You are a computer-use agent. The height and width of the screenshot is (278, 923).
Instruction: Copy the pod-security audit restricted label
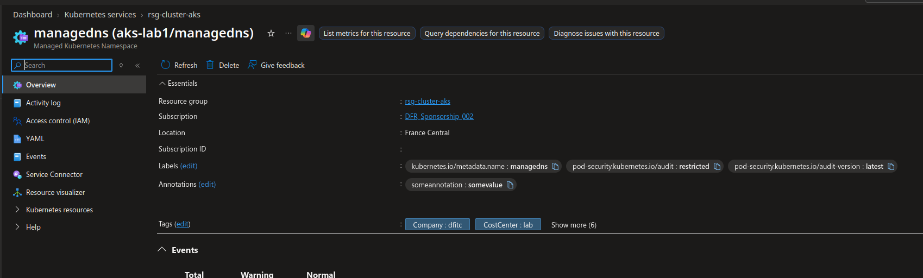tap(717, 166)
